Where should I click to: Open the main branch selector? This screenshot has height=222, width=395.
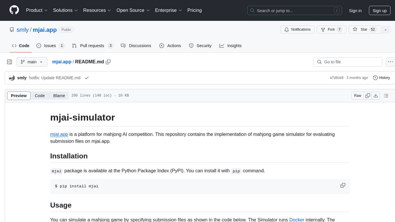(x=32, y=62)
